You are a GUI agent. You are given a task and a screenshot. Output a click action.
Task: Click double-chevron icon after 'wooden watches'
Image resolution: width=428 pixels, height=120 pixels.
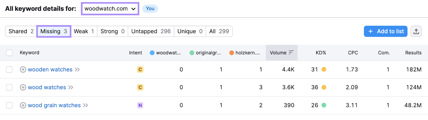tap(77, 70)
